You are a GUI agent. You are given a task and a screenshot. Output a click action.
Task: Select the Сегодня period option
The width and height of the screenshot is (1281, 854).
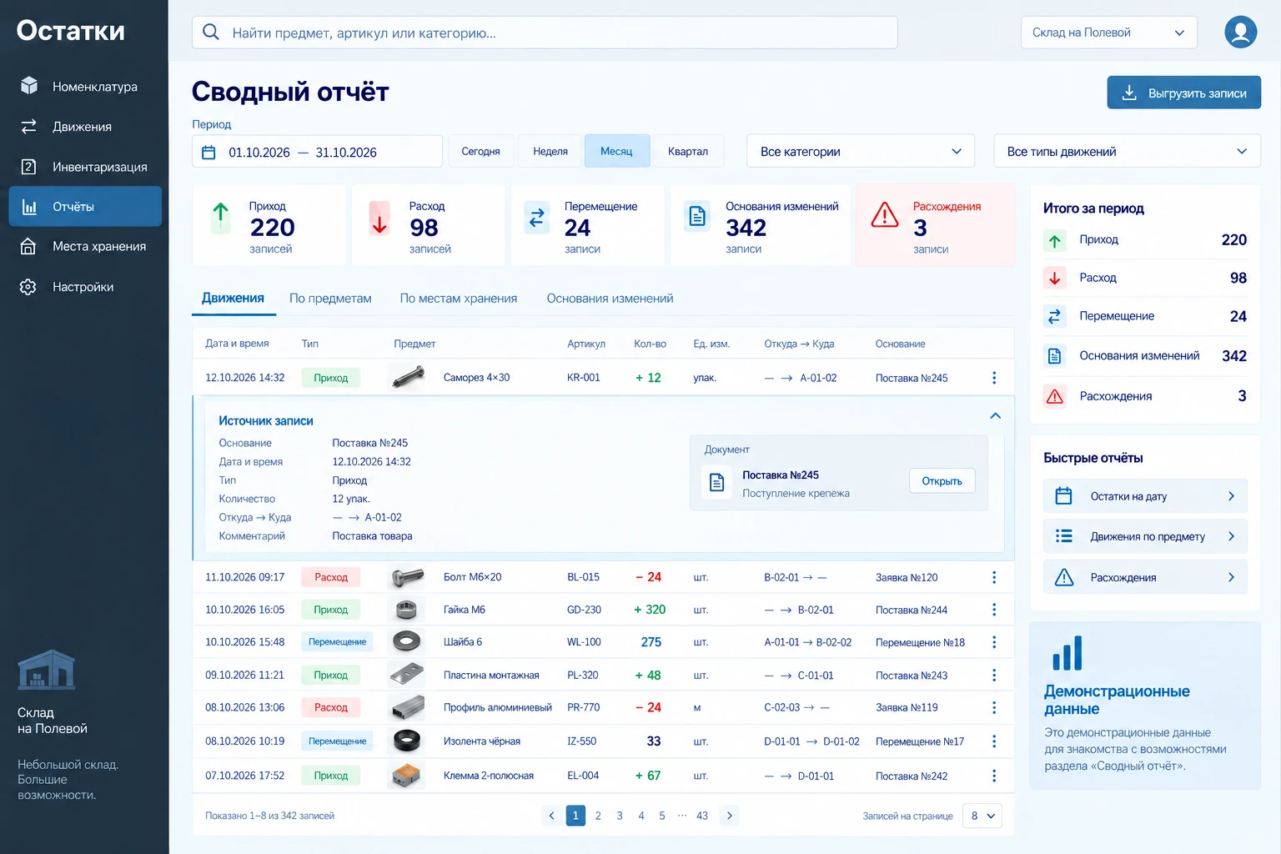click(481, 152)
